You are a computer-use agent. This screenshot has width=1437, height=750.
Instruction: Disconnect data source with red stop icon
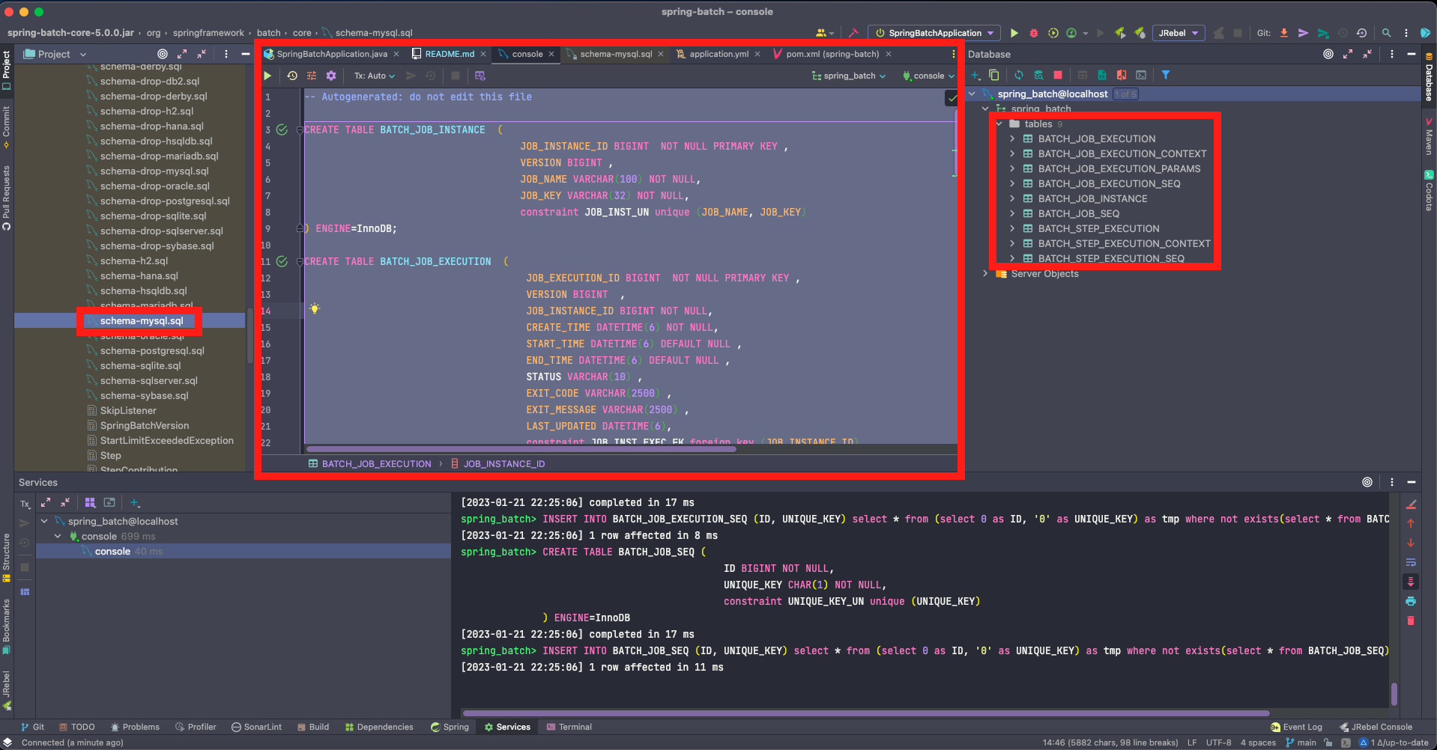point(1058,75)
